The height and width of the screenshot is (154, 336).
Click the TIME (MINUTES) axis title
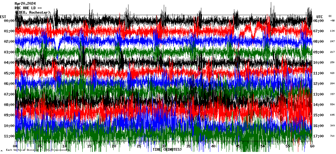(167, 150)
